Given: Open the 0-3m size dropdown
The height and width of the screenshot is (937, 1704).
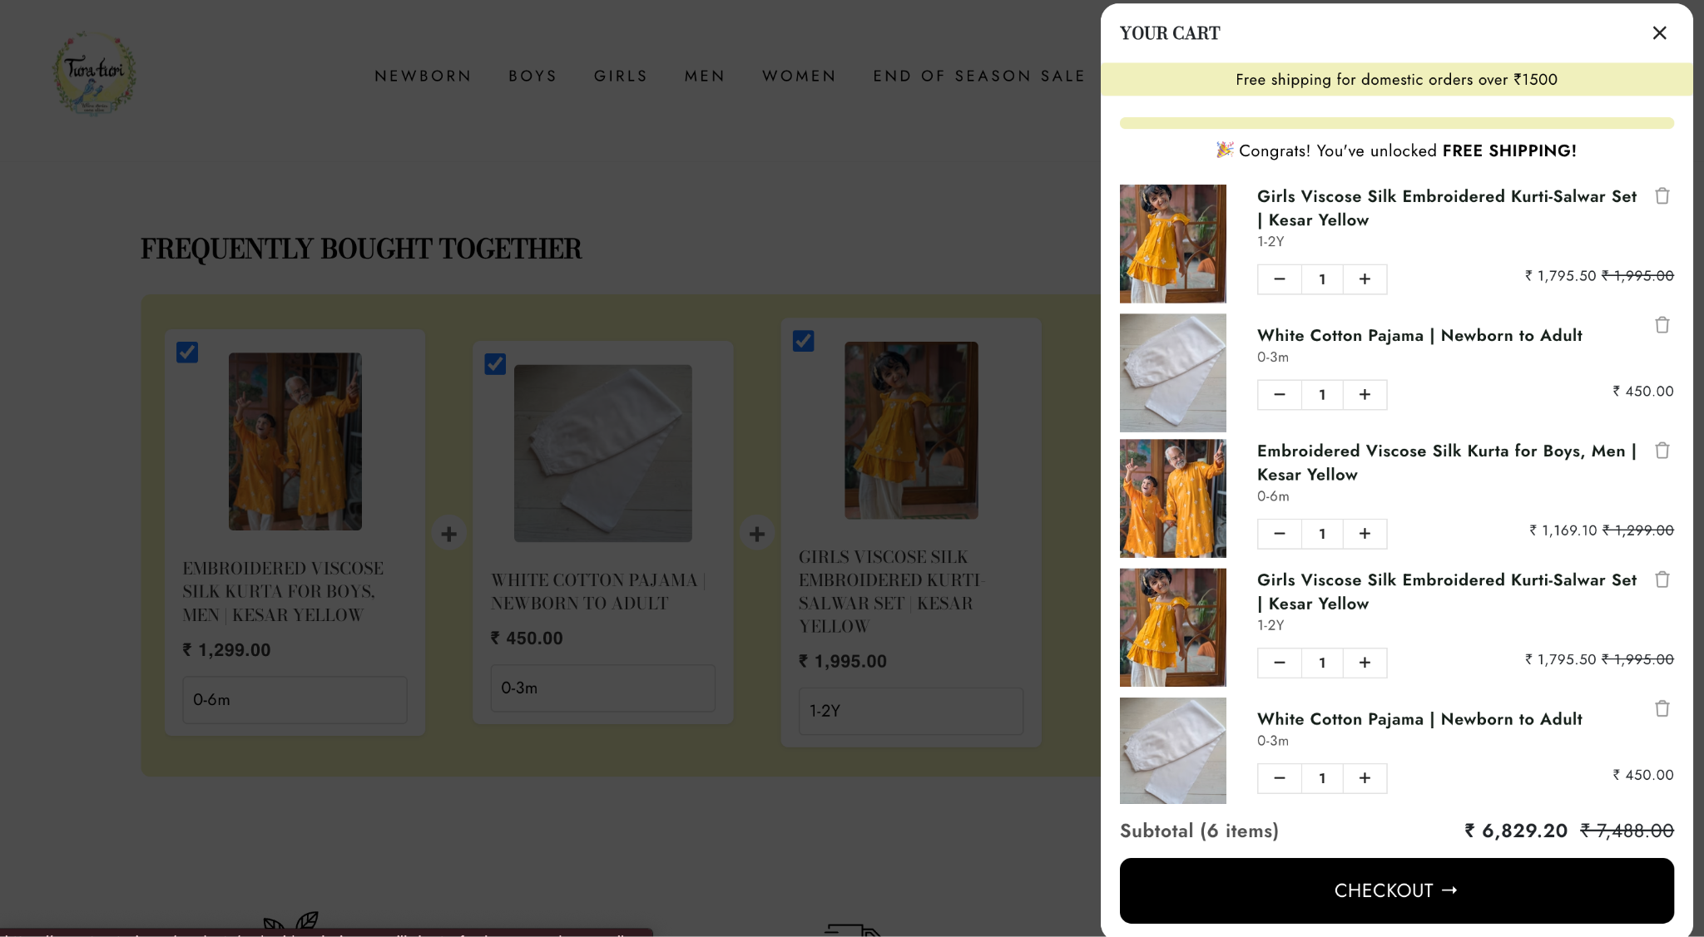Looking at the screenshot, I should [x=602, y=688].
